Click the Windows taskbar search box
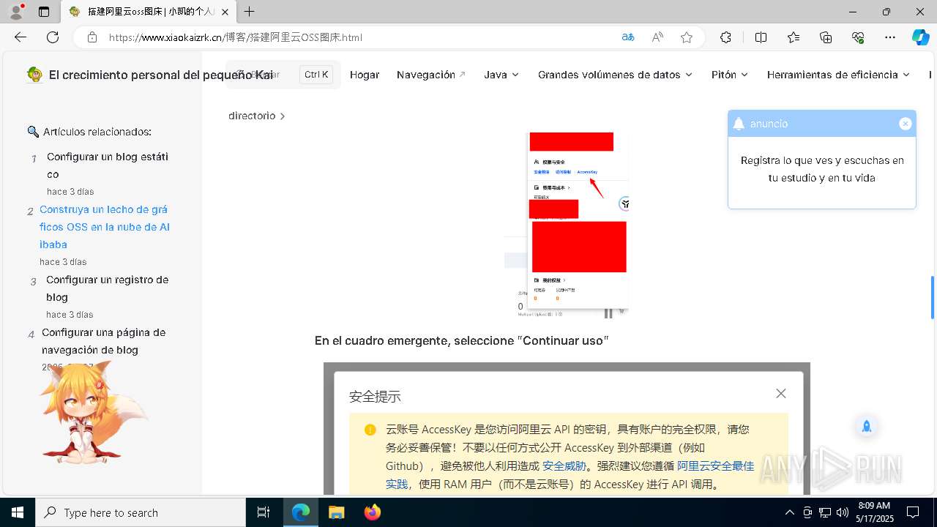The height and width of the screenshot is (527, 937). [141, 512]
